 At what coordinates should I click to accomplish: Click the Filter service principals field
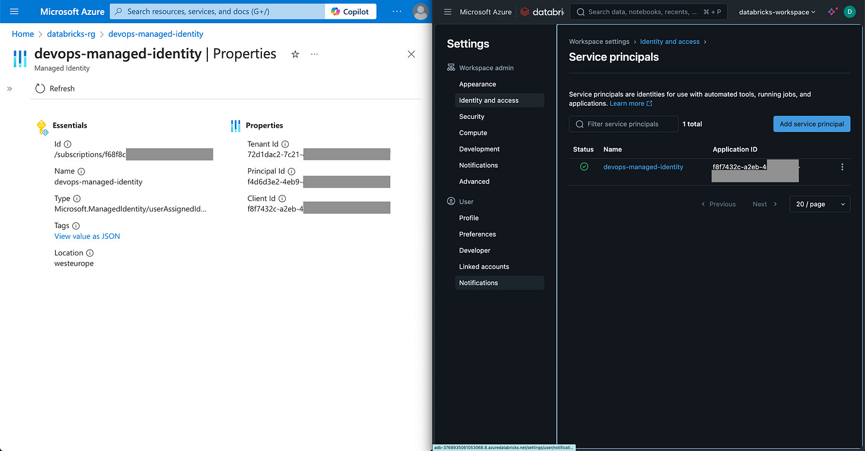[623, 124]
